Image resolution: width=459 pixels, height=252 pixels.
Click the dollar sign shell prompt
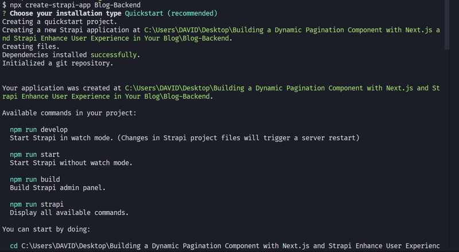pos(4,5)
